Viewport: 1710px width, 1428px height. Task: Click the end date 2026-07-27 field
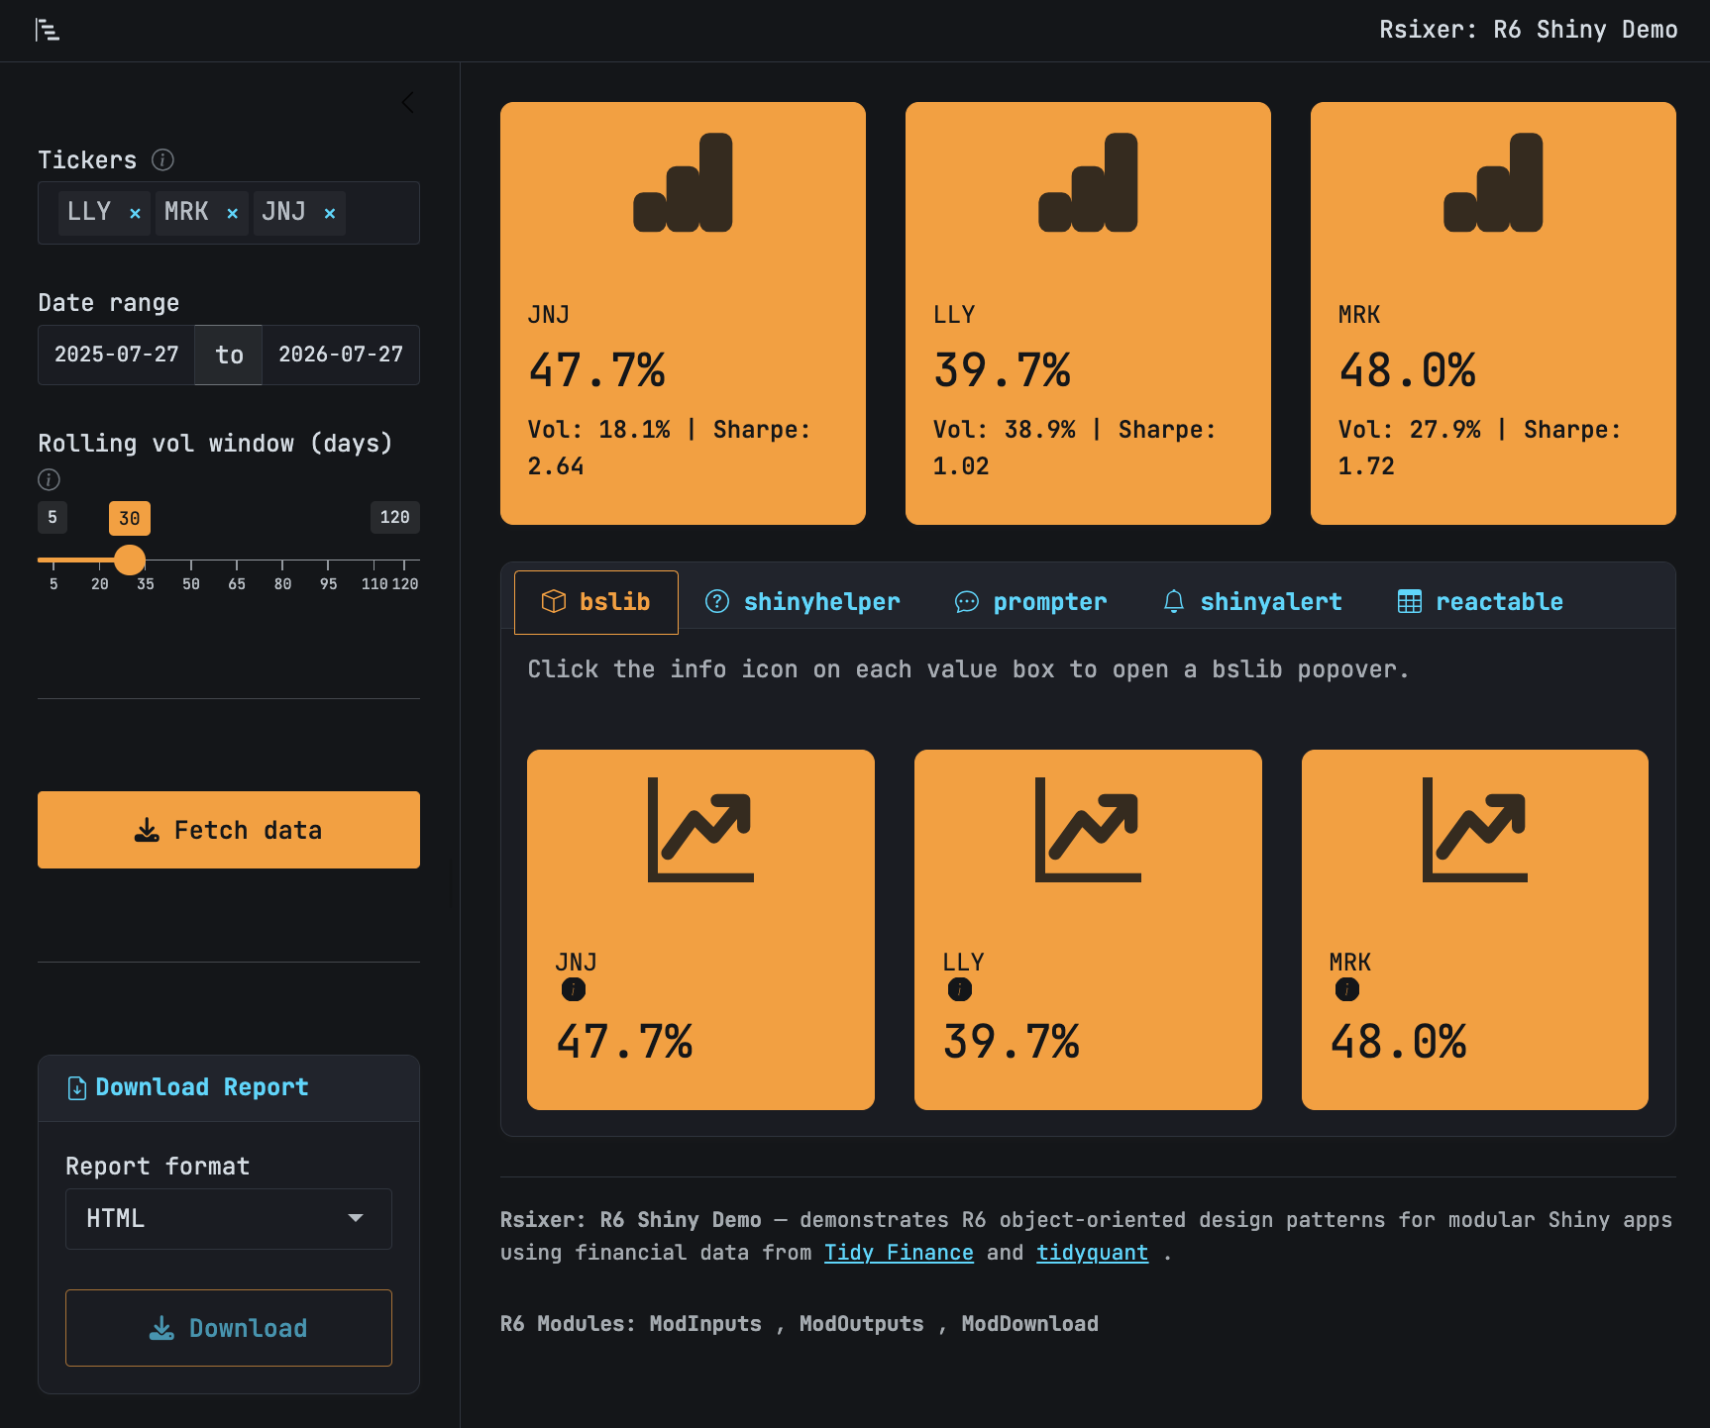coord(341,355)
